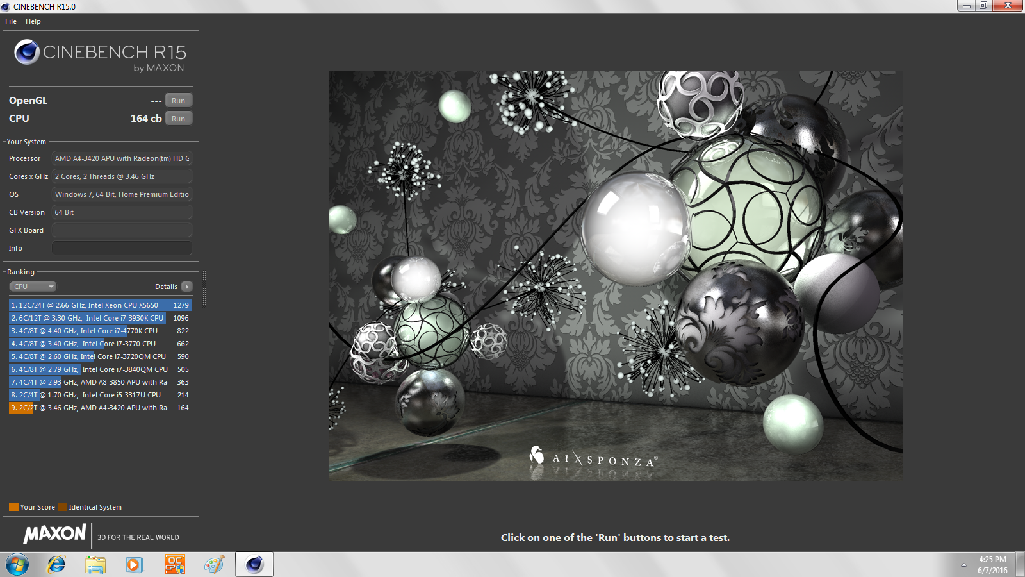The height and width of the screenshot is (577, 1025).
Task: Click the 164 cb CPU score
Action: [x=146, y=119]
